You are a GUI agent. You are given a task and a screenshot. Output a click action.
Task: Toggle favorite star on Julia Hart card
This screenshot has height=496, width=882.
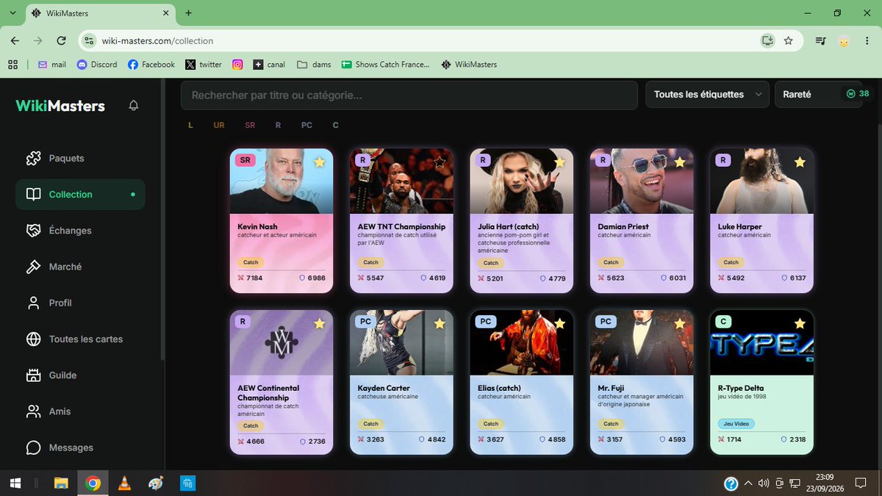coord(559,162)
